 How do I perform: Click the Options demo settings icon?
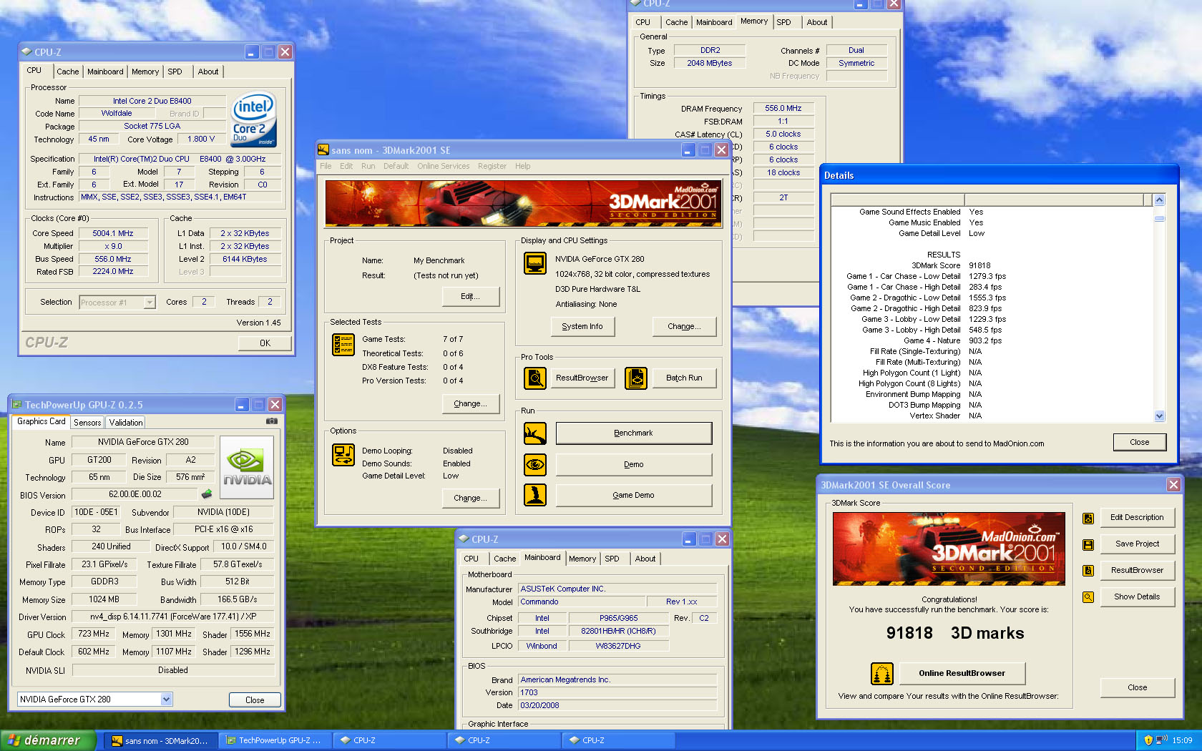[343, 455]
